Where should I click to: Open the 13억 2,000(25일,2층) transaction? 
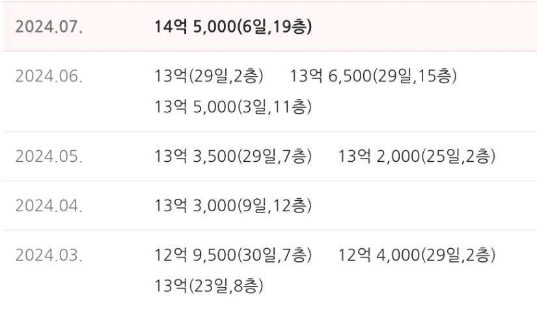pyautogui.click(x=417, y=156)
